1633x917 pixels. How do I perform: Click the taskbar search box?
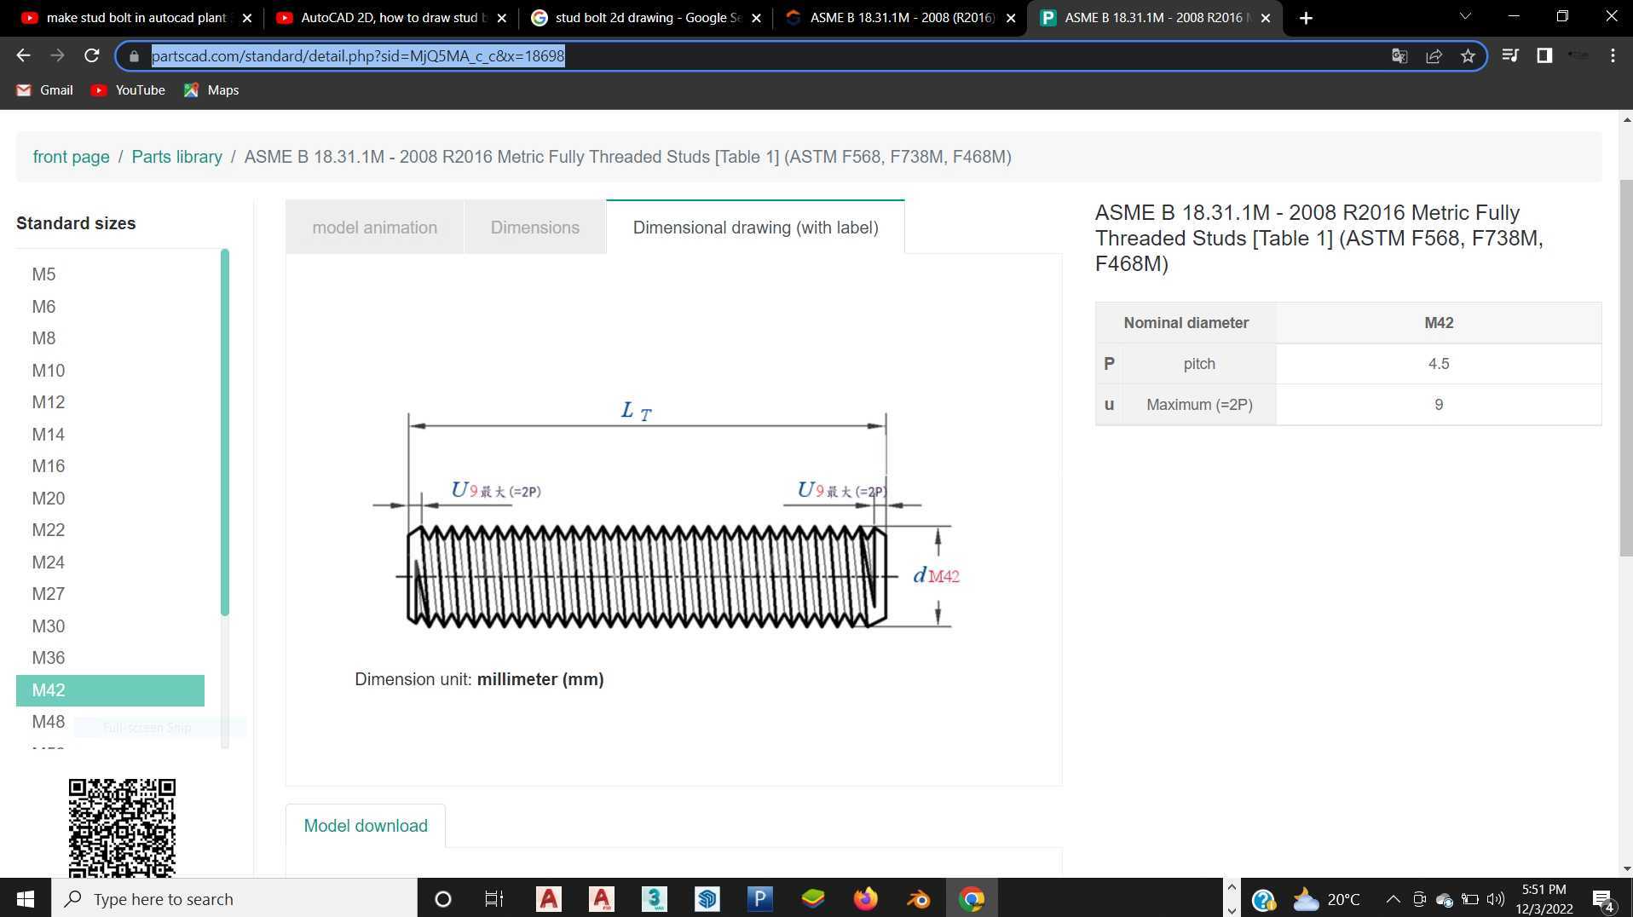(234, 899)
